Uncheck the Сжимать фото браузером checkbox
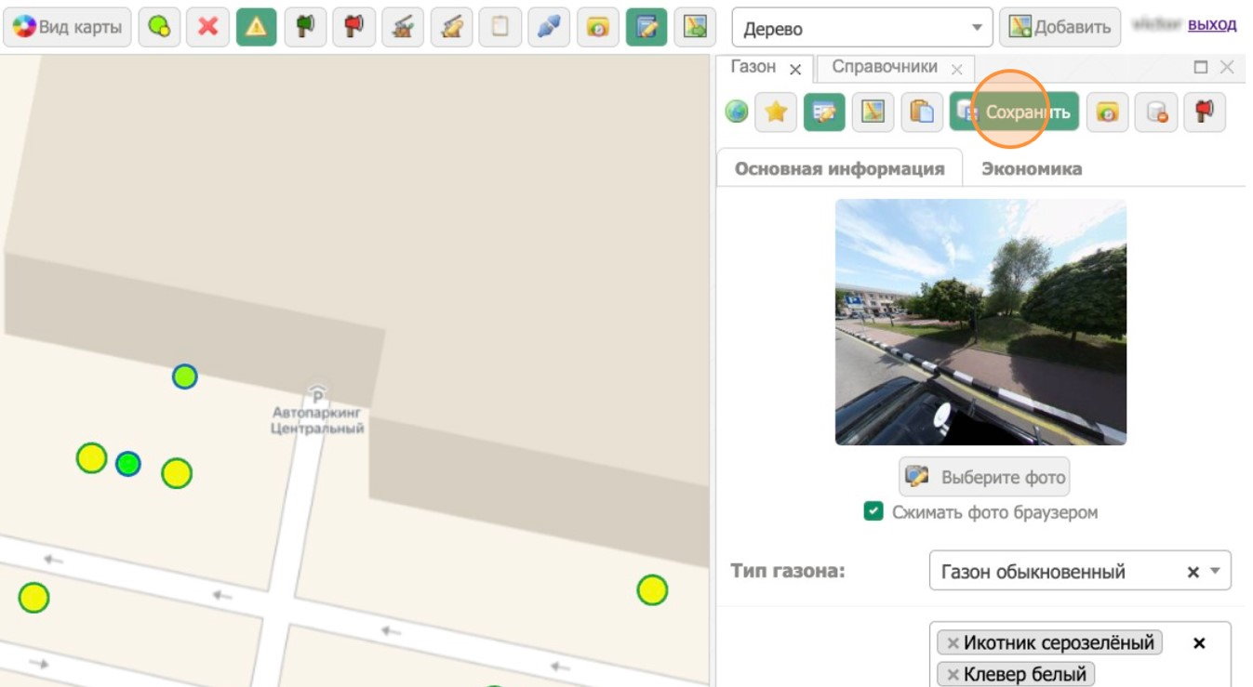Screen dimensions: 1253x687 point(873,511)
